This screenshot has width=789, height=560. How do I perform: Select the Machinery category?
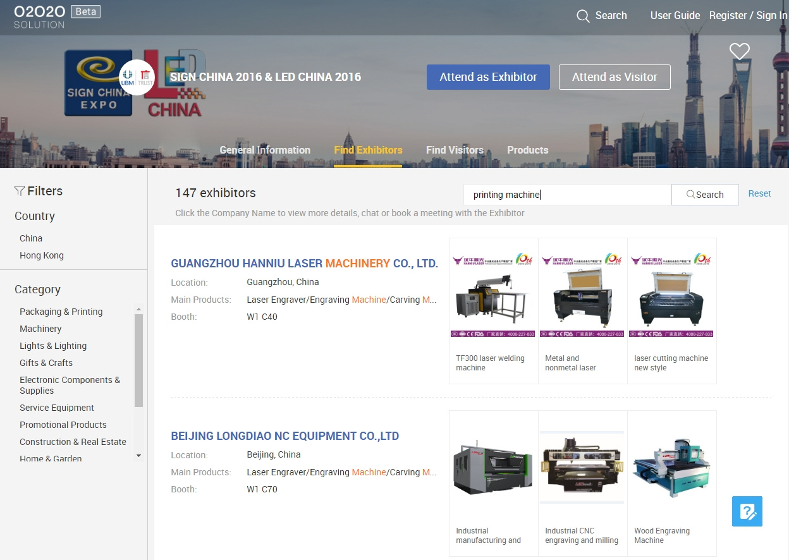pos(40,329)
